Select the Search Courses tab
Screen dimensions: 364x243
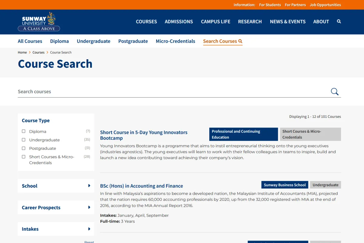(x=223, y=41)
